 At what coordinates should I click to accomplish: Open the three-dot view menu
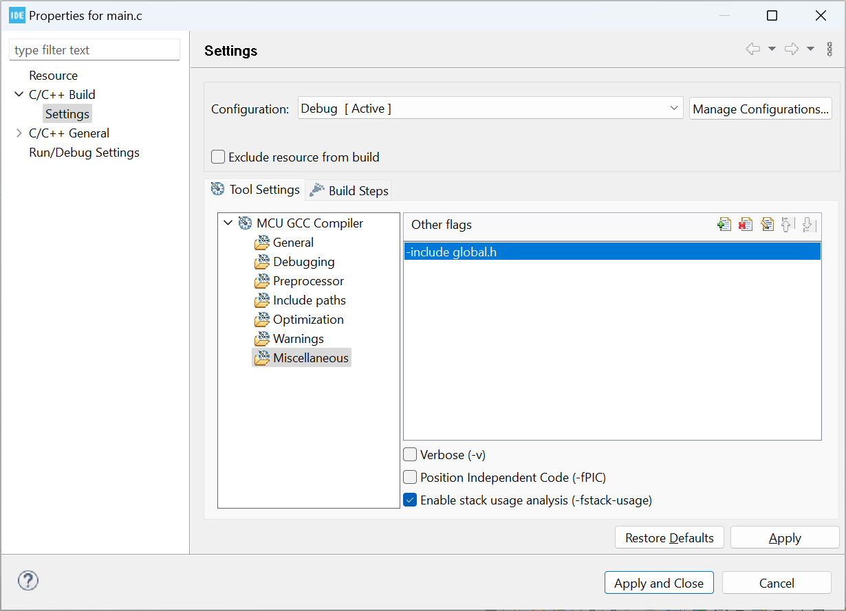click(x=829, y=49)
